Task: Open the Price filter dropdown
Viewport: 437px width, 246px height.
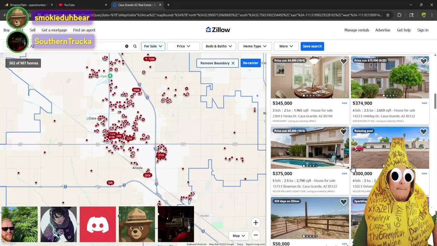Action: [183, 46]
